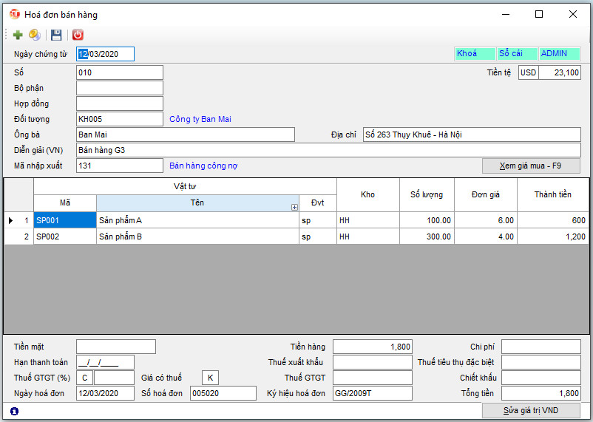Screen dimensions: 593x422
Task: Toggle the Thuế GTGT C box
Action: 84,378
